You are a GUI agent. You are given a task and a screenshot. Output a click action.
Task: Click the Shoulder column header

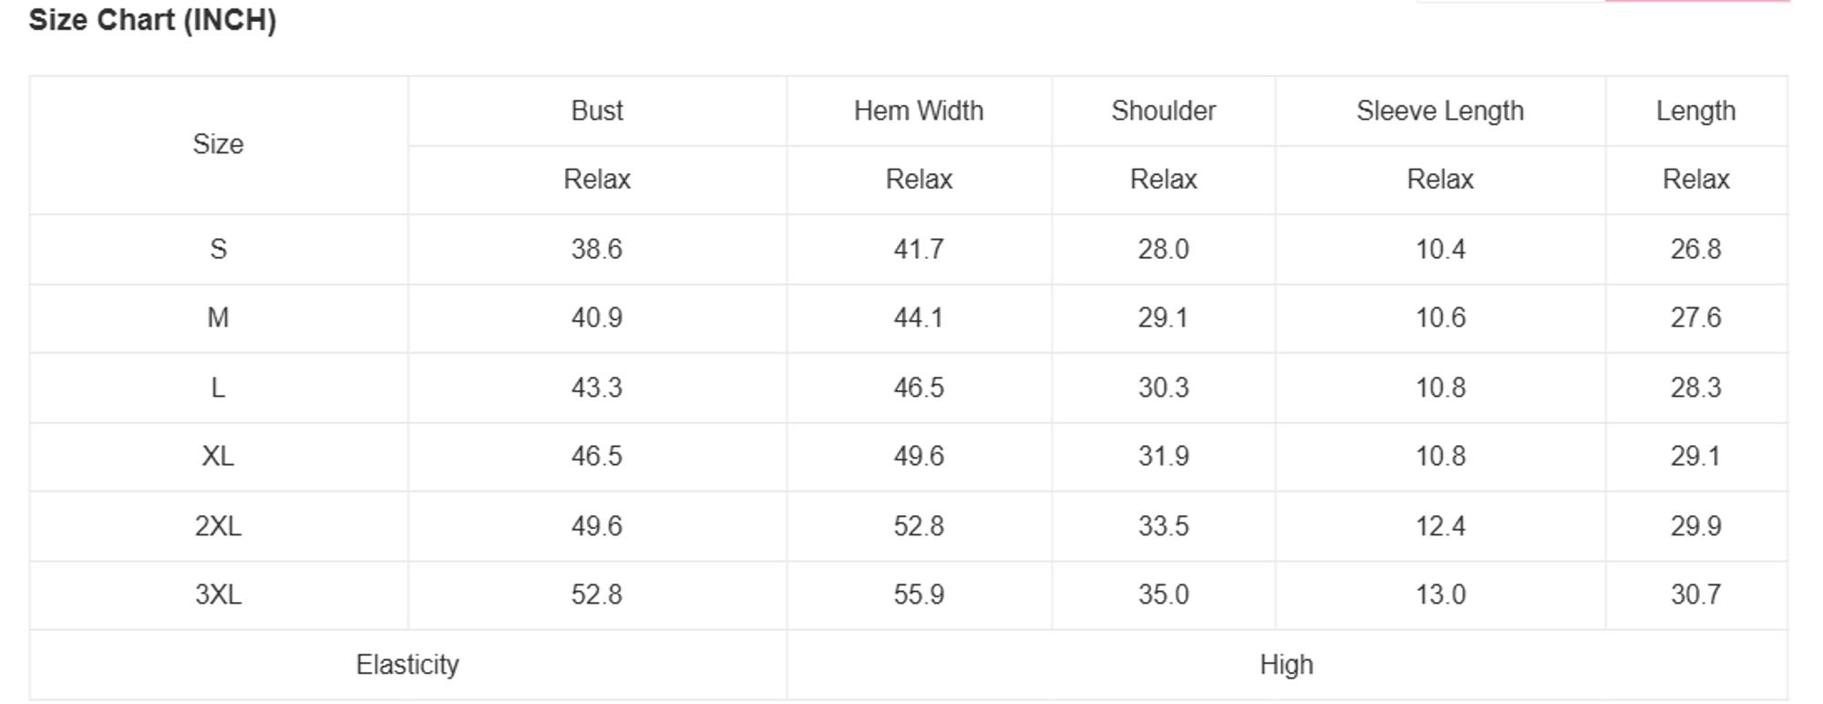[x=1163, y=110]
